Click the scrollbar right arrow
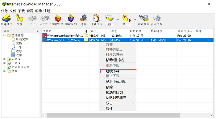The height and width of the screenshot is (119, 216). (211, 115)
